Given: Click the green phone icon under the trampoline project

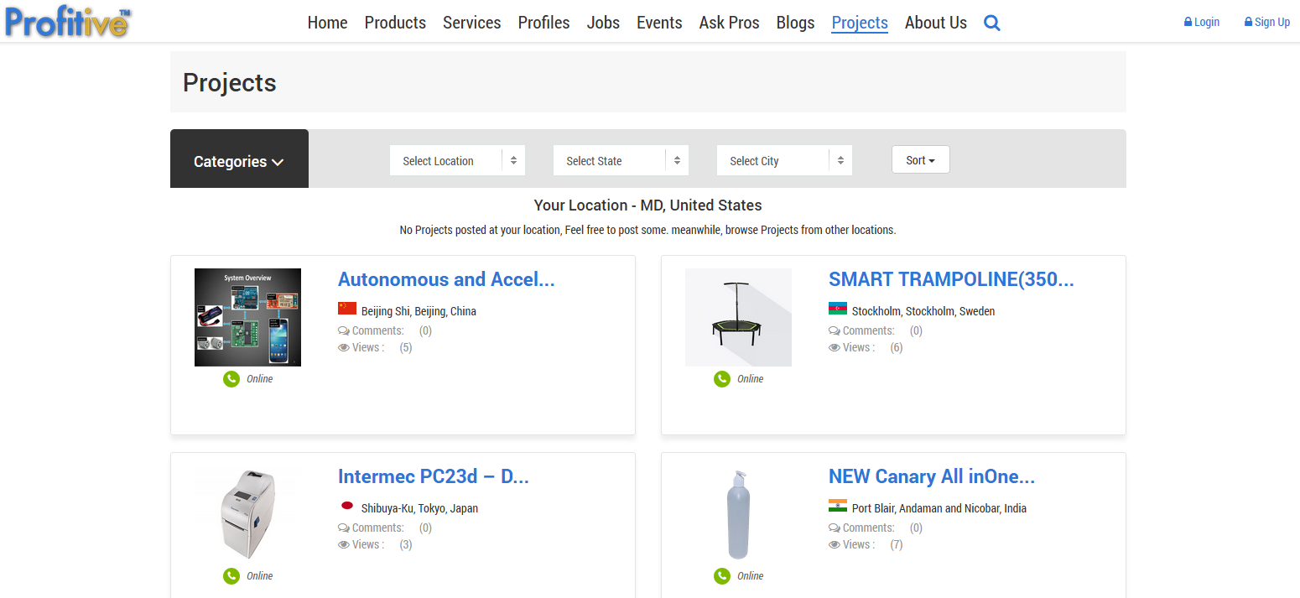Looking at the screenshot, I should click(x=722, y=379).
